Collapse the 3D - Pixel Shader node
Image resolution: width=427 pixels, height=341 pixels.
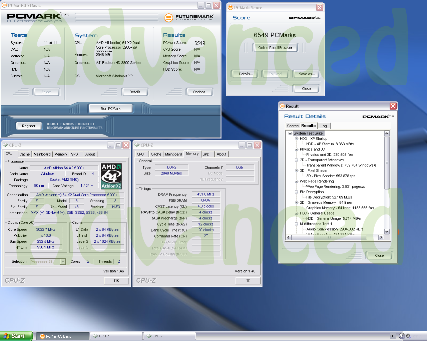click(x=296, y=170)
